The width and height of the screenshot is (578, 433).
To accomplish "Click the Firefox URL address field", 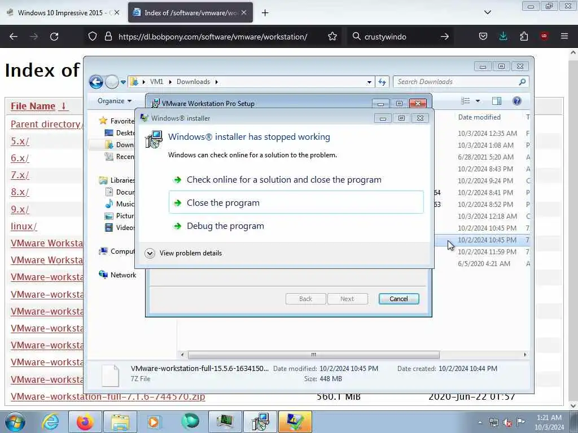I will pos(213,37).
